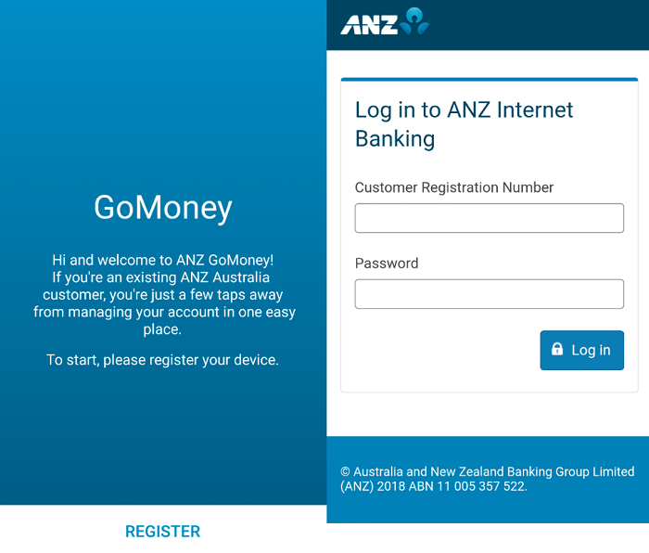The height and width of the screenshot is (553, 649).
Task: Click the Customer Registration Number label
Action: coord(454,187)
